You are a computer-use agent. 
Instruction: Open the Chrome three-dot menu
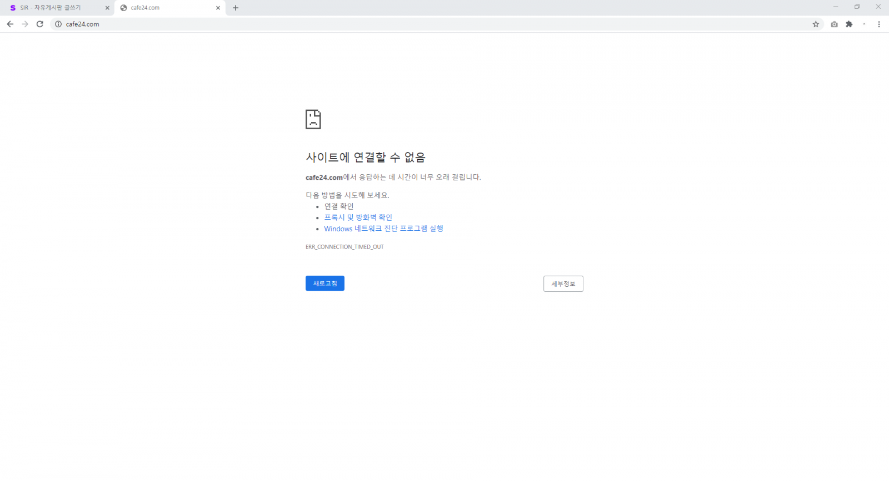pyautogui.click(x=879, y=24)
